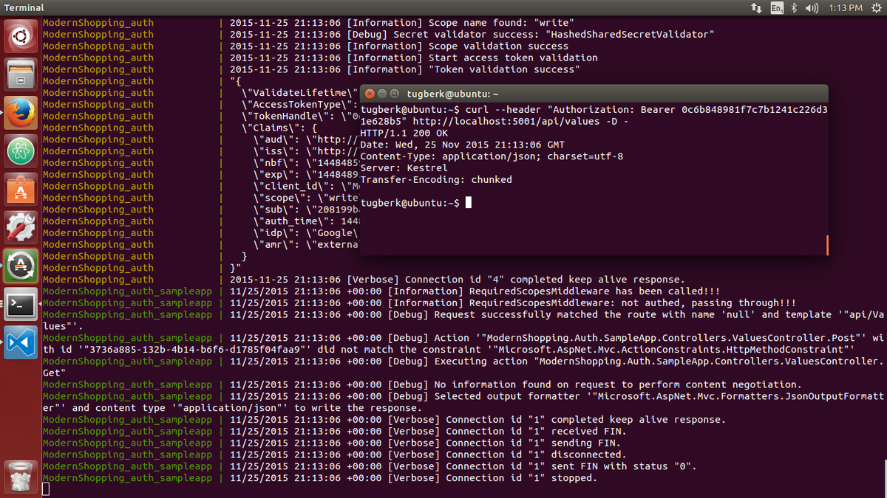The image size is (887, 498).
Task: Click the Selected output formatter line
Action: [463, 402]
